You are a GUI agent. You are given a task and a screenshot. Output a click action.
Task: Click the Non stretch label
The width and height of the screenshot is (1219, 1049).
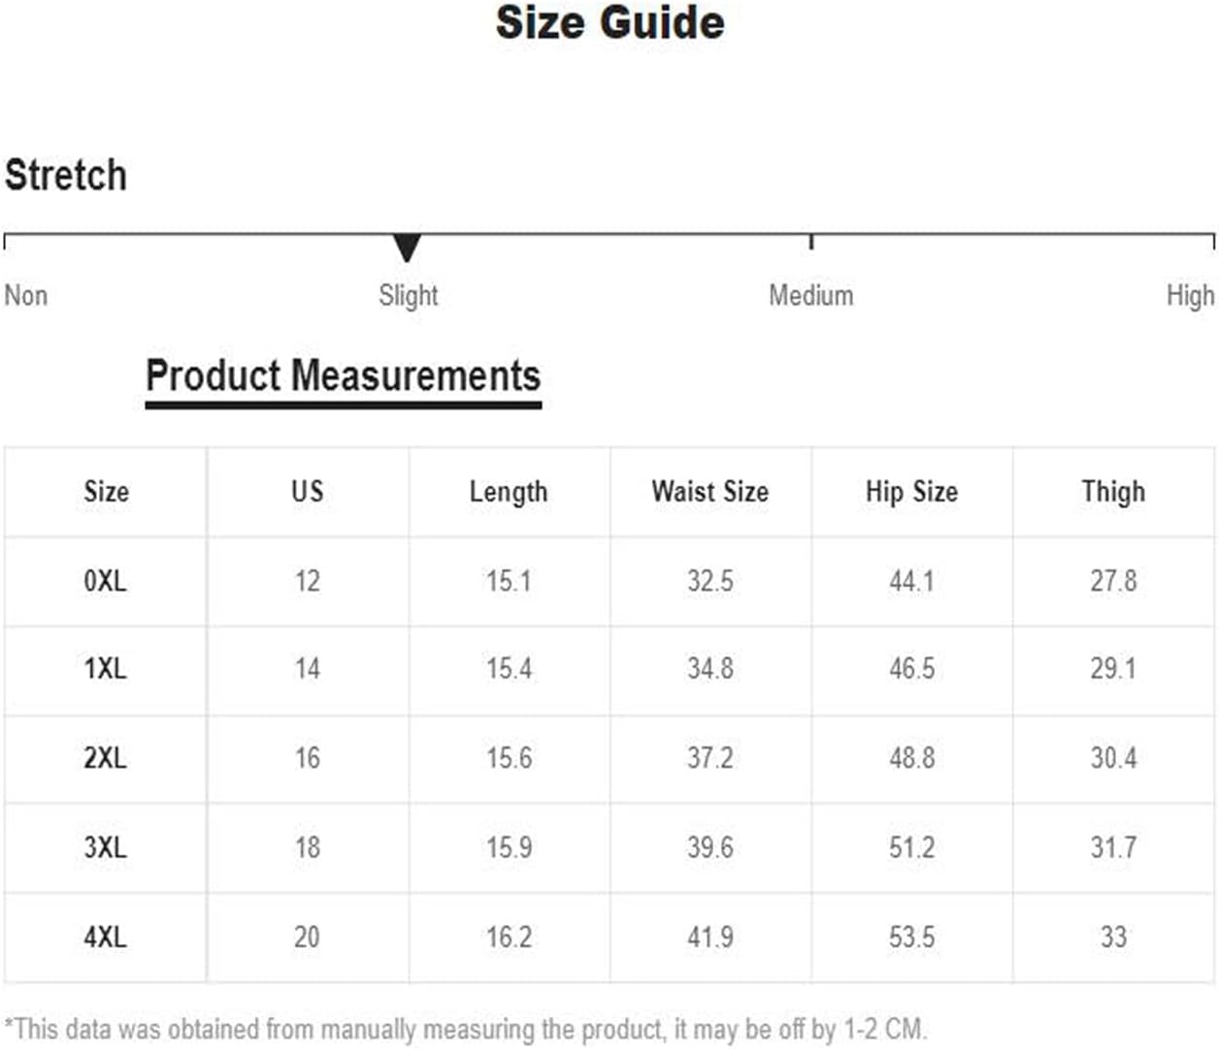(26, 295)
